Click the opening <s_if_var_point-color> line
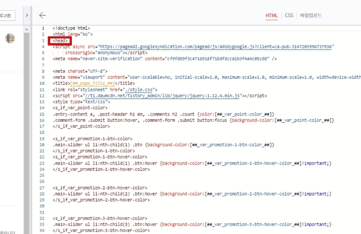The image size is (361, 234). pyautogui.click(x=80, y=108)
